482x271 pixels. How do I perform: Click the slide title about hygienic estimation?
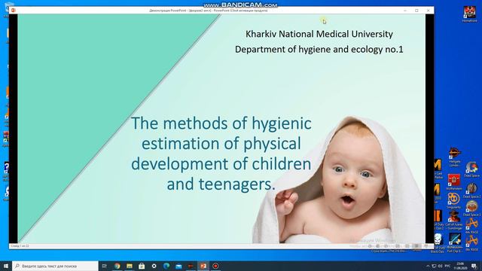[x=221, y=154]
